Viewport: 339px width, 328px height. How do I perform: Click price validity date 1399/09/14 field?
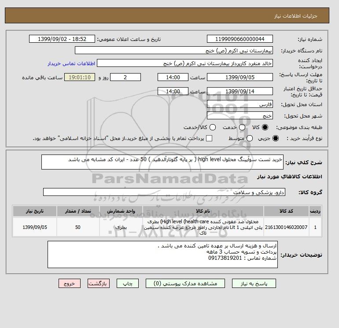[240, 91]
